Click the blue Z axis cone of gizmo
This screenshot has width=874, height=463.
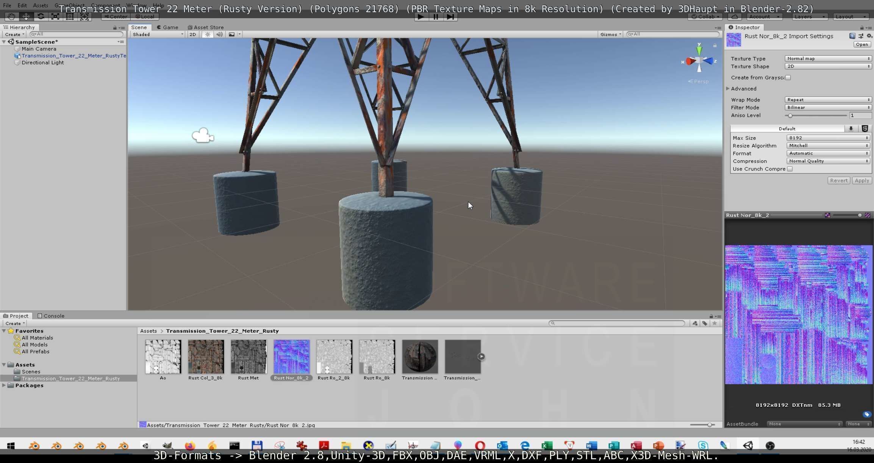click(x=708, y=61)
